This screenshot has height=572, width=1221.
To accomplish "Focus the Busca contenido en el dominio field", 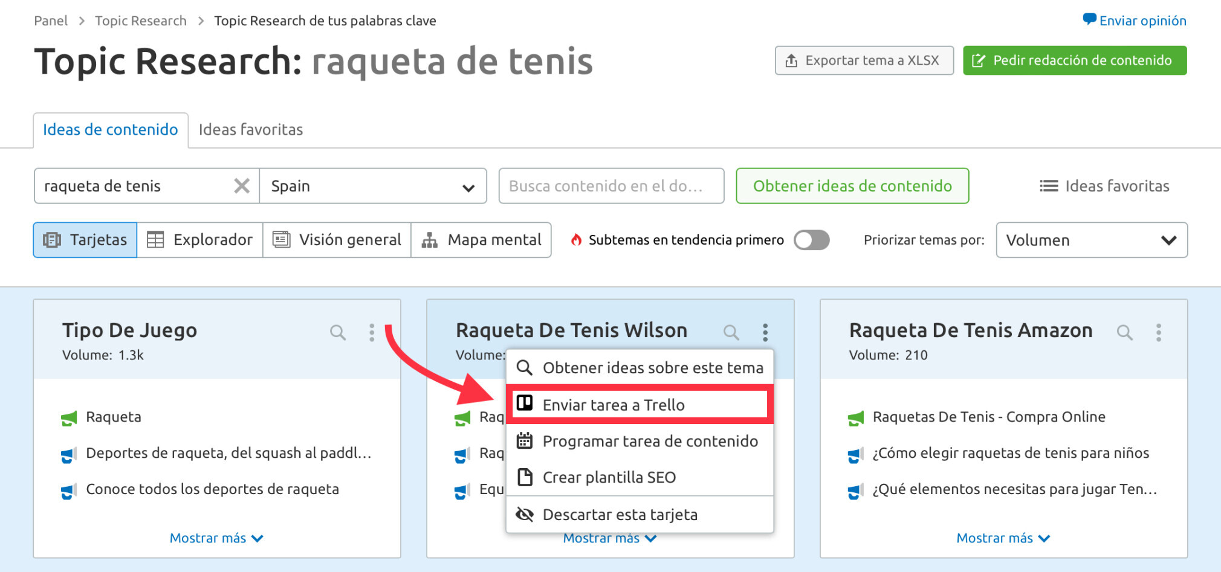I will [x=611, y=186].
